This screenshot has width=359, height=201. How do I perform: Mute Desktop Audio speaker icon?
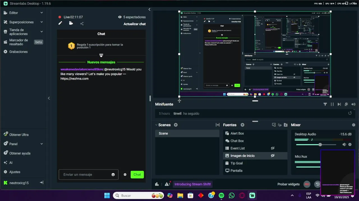pos(344,145)
